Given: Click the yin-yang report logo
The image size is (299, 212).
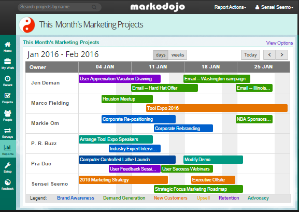Looking at the screenshot, I should 27,25.
